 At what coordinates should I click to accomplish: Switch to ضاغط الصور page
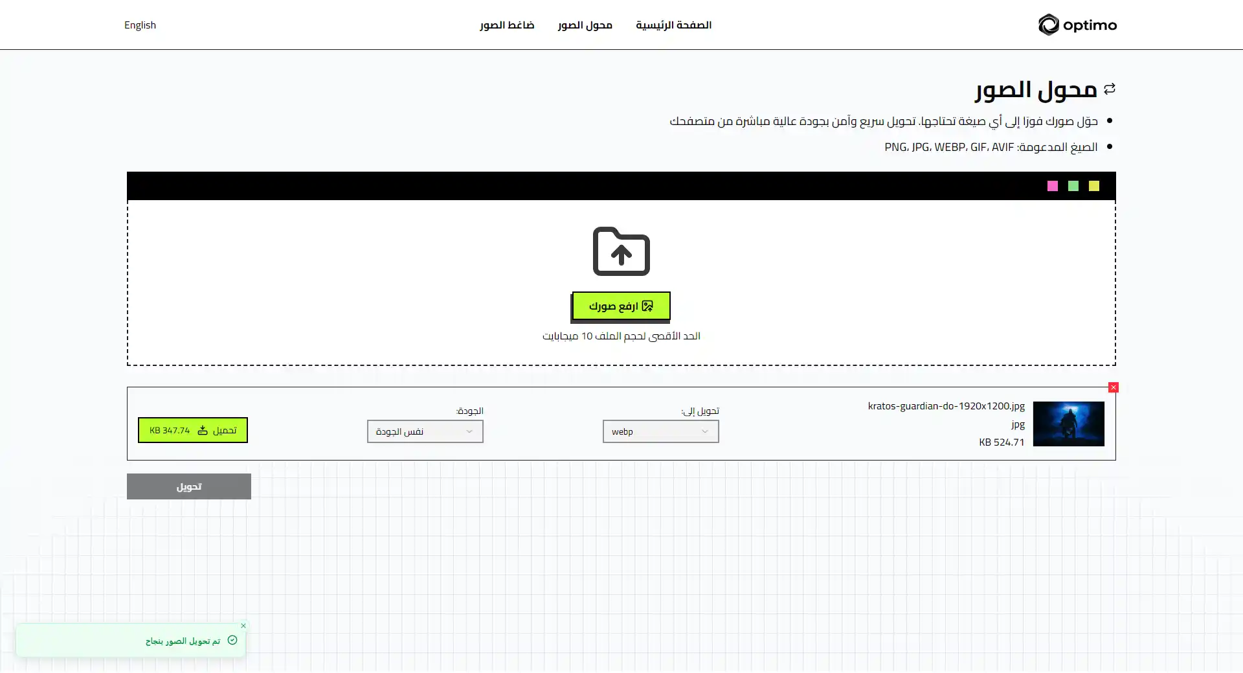[x=508, y=25]
